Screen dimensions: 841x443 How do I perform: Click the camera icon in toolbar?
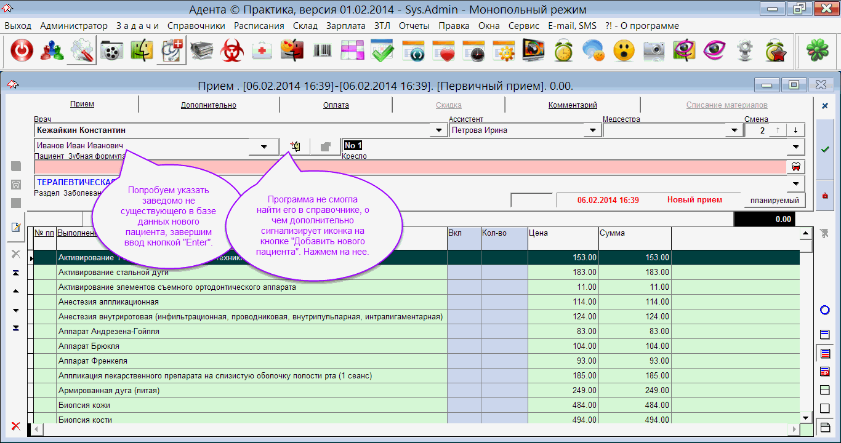654,51
